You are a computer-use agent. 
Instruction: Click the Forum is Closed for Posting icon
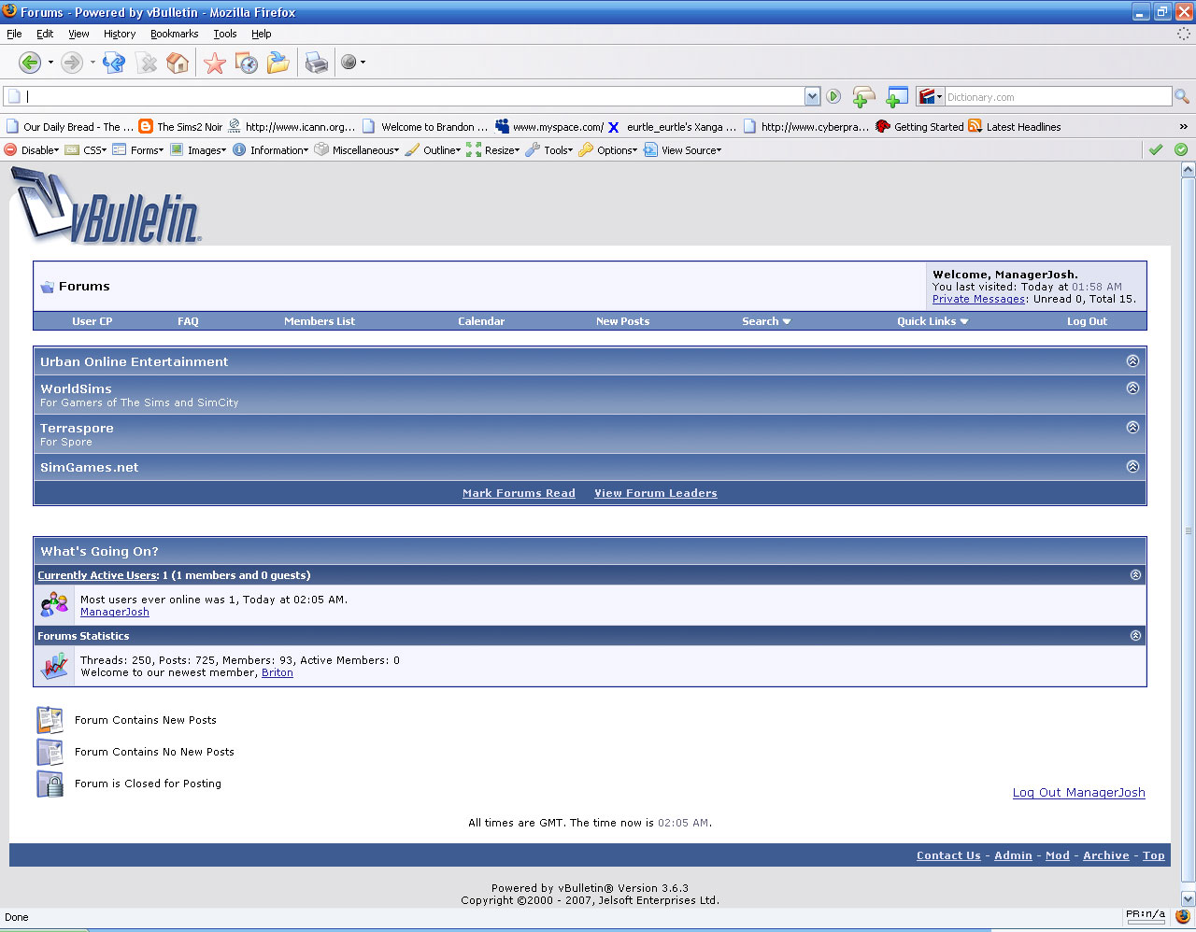[x=50, y=784]
